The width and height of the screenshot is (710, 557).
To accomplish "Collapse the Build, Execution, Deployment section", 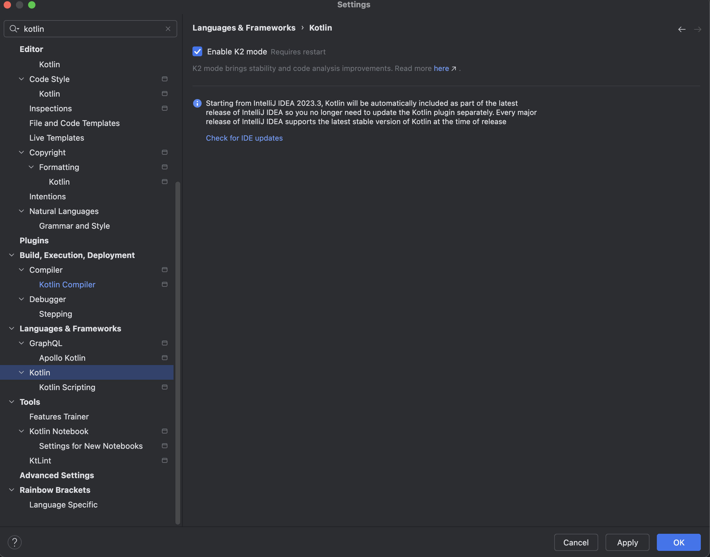I will point(12,255).
